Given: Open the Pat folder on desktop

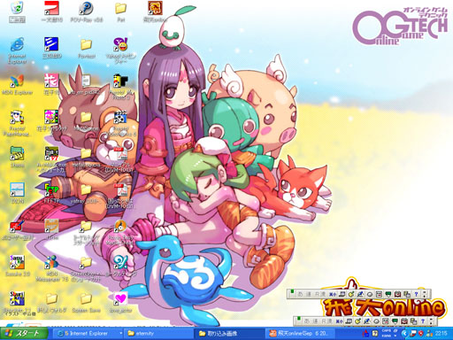Looking at the screenshot, I should coord(120,12).
